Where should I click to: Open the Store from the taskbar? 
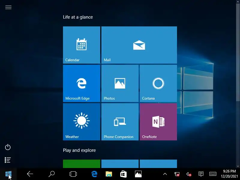pyautogui.click(x=123, y=174)
